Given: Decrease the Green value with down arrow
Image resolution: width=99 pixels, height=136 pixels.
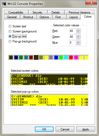Looking at the screenshot, I should 78,38.
